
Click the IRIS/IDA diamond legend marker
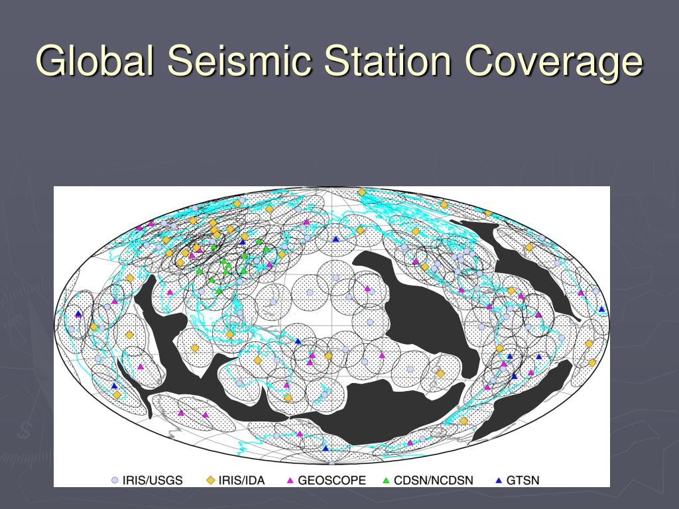211,481
